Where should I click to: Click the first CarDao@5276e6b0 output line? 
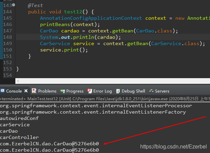[49, 144]
